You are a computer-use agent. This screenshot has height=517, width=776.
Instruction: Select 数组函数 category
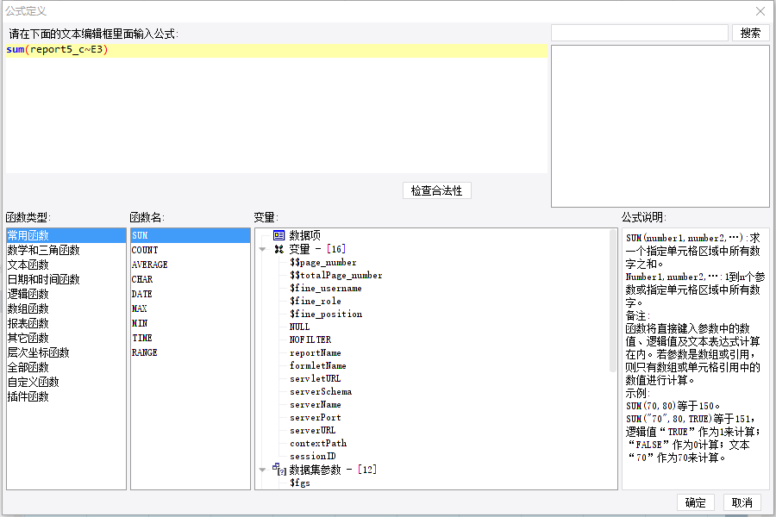(x=66, y=308)
